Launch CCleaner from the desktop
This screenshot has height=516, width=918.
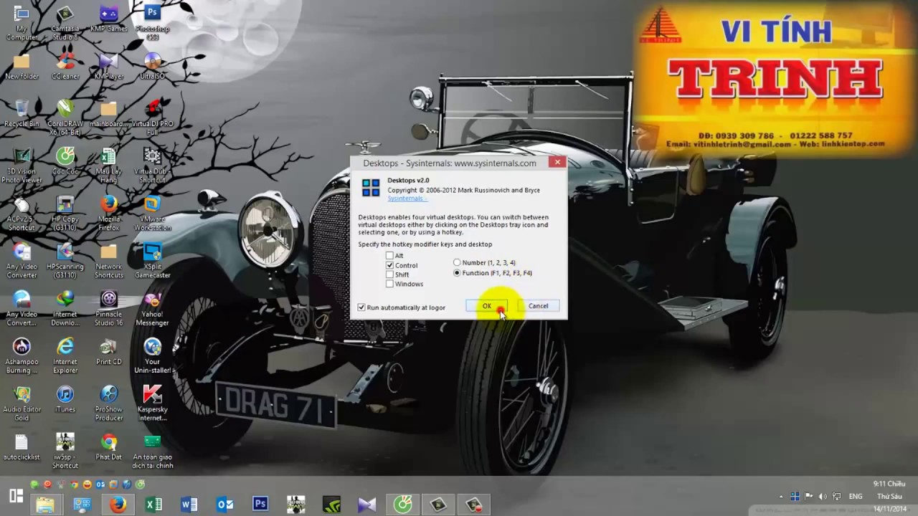[x=65, y=66]
